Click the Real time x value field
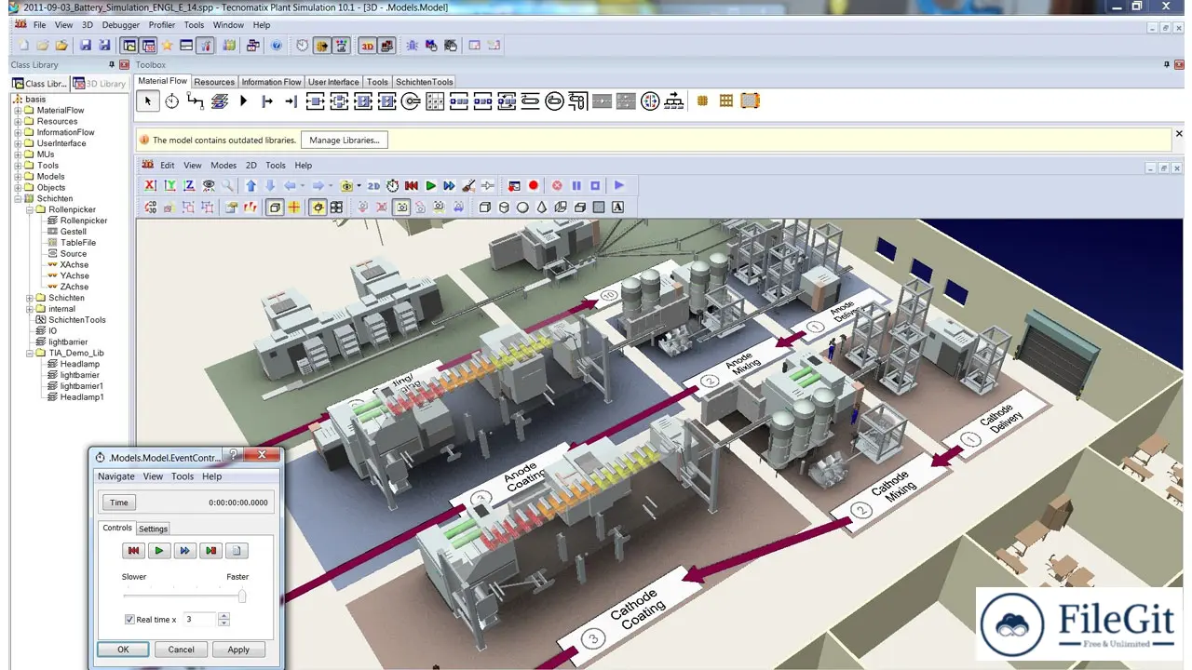 point(199,620)
